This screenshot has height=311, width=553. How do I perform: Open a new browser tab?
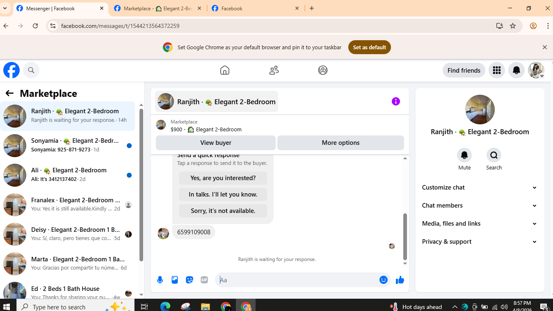click(312, 8)
